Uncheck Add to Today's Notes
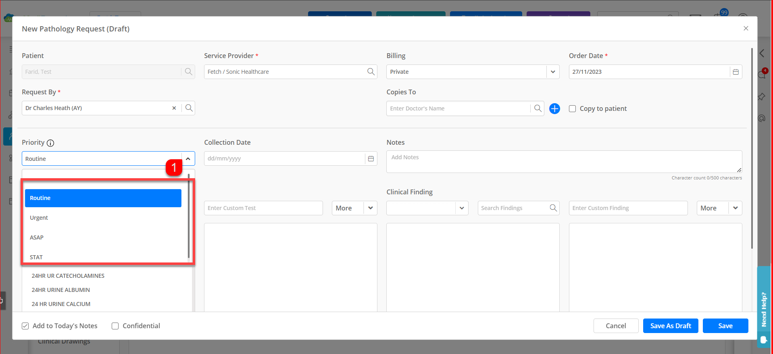 [x=25, y=326]
